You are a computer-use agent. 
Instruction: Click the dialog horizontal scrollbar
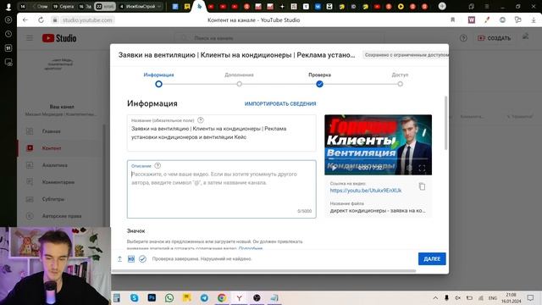263,271
